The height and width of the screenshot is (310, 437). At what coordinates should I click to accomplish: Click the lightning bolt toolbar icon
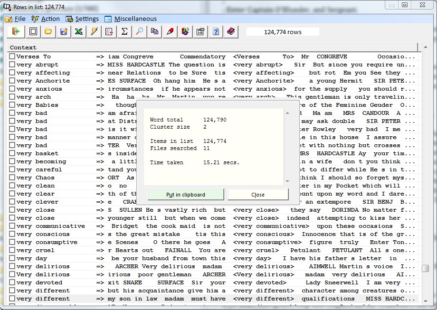pos(94,32)
